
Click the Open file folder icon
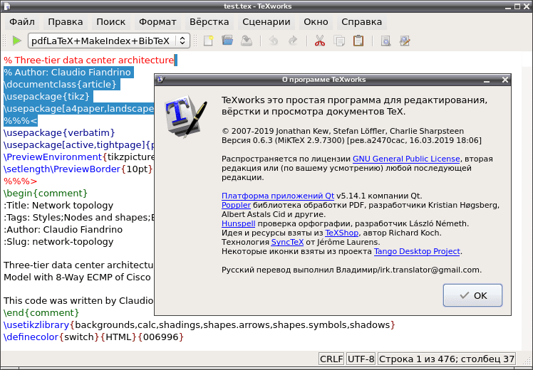(x=227, y=41)
